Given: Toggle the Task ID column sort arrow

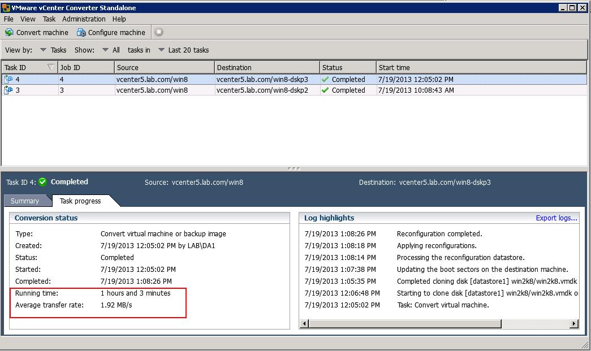Looking at the screenshot, I should [x=50, y=67].
